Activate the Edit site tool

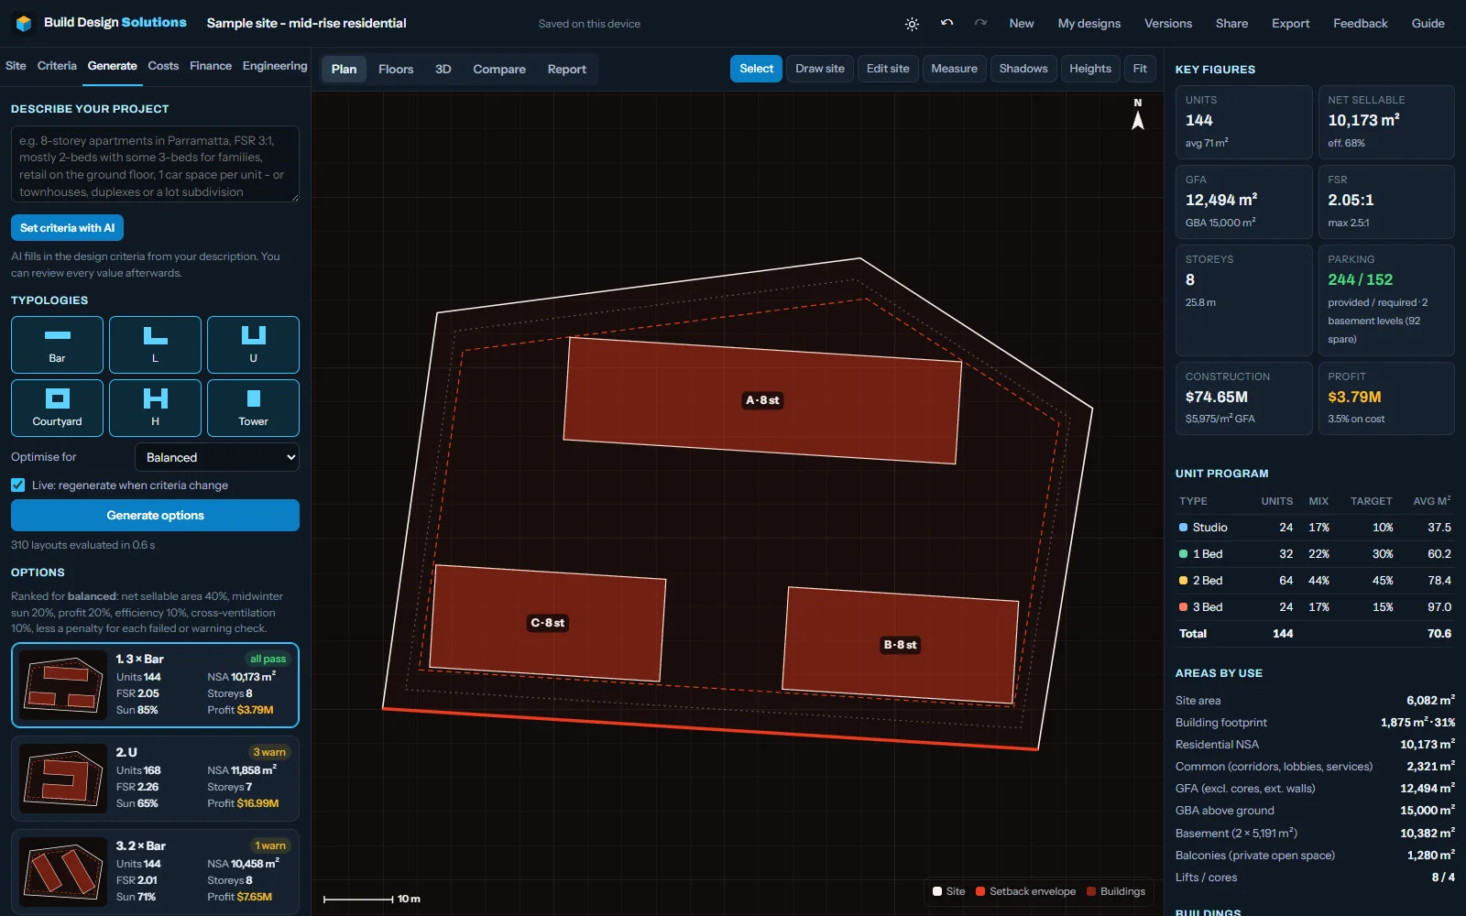[888, 69]
